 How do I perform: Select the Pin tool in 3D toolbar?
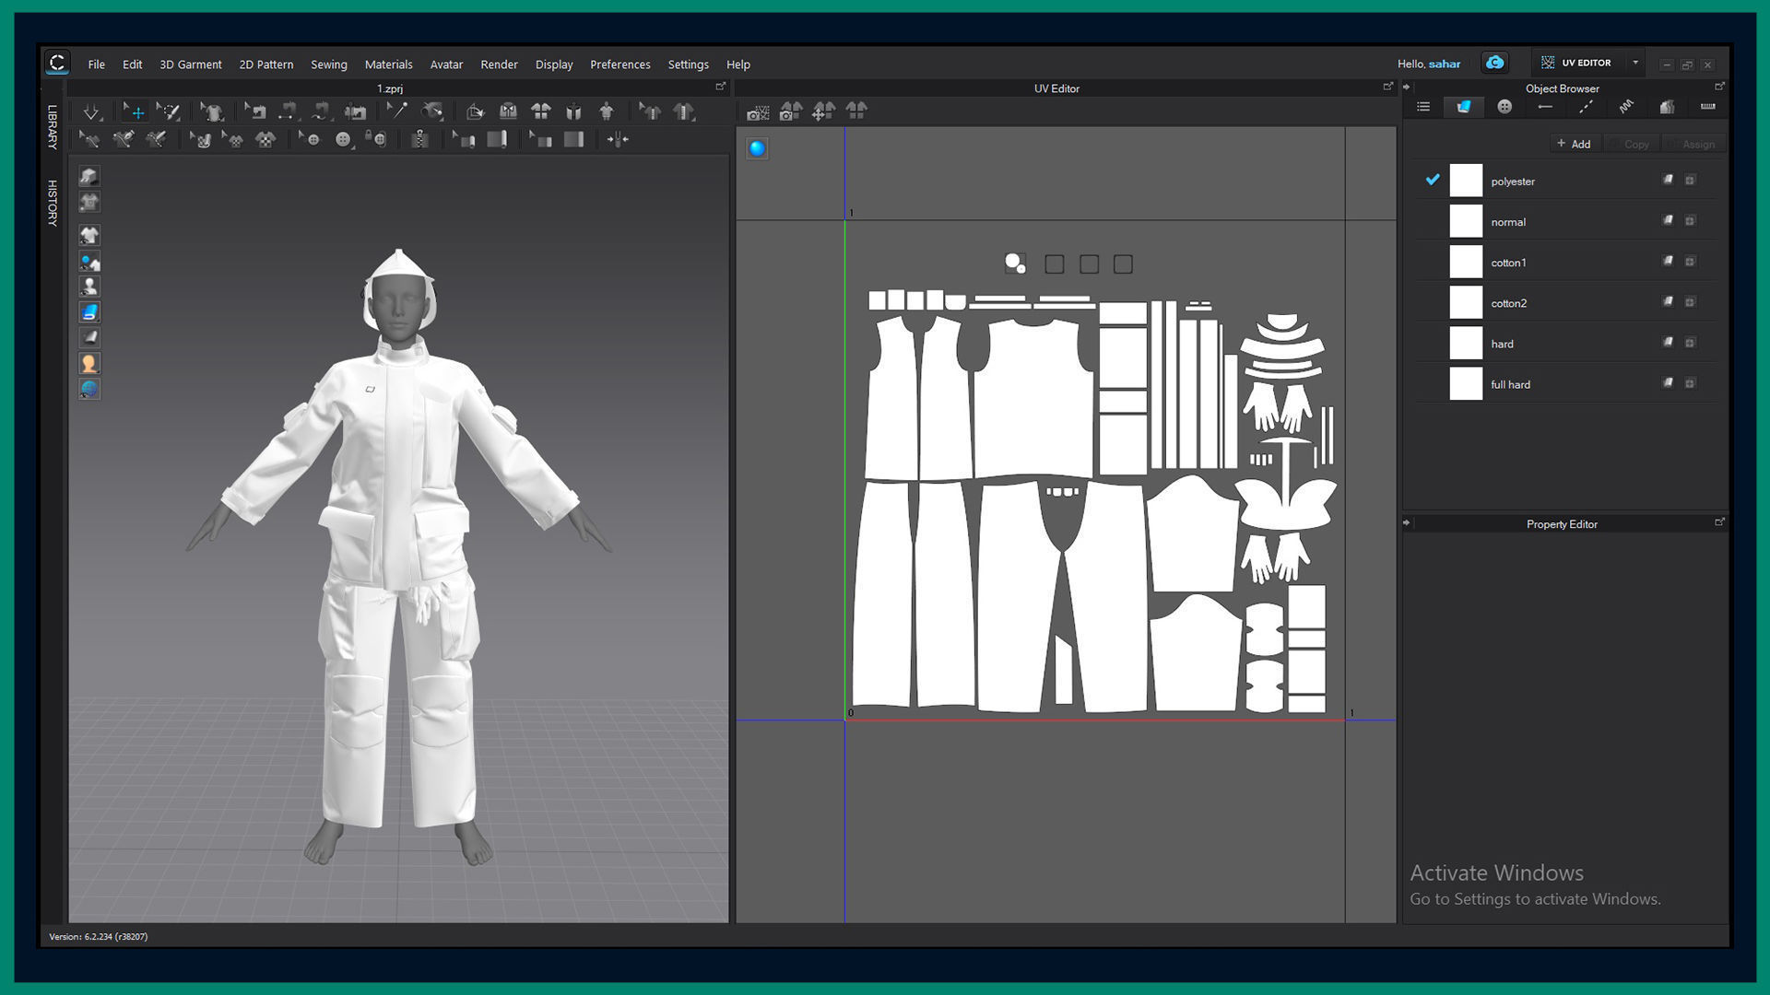point(396,111)
